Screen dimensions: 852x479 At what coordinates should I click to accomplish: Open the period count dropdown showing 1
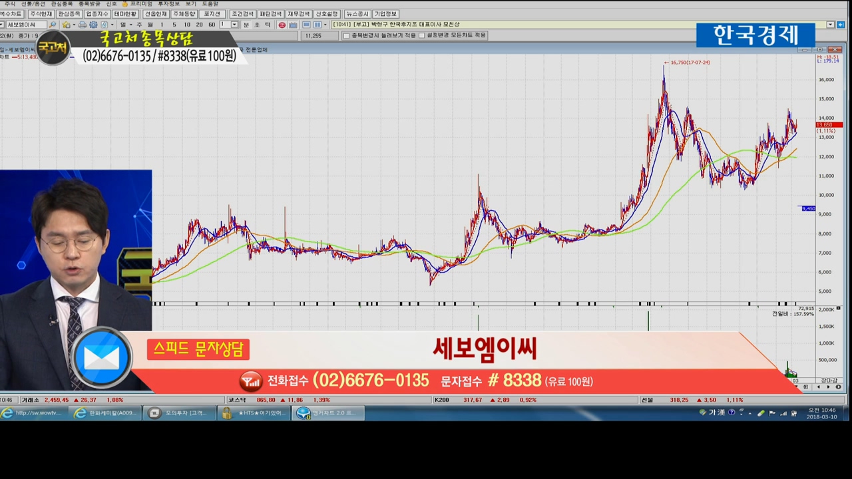(x=234, y=25)
